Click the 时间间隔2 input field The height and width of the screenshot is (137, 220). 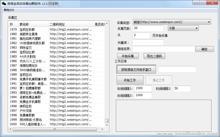[182, 89]
